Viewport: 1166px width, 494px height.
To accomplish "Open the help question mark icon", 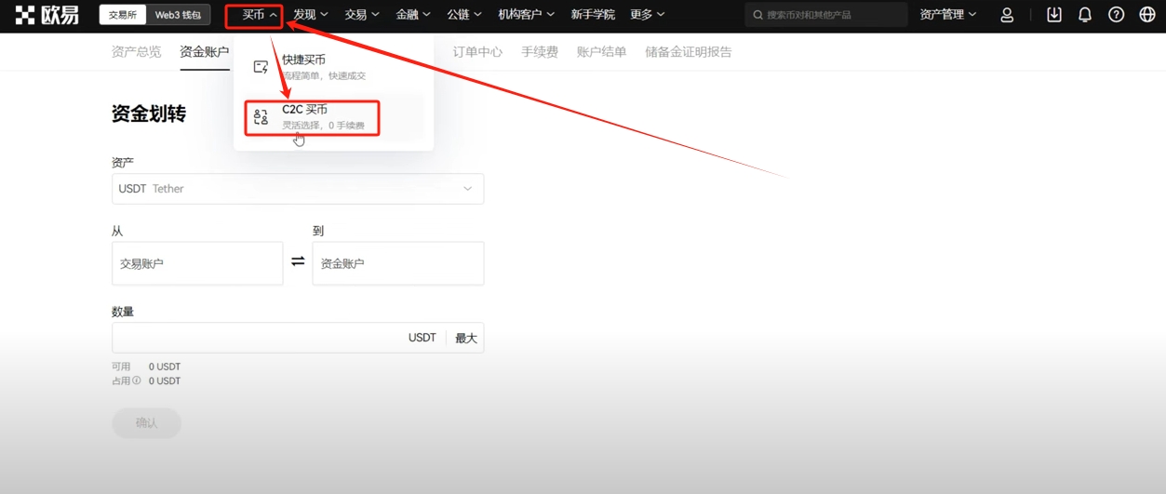I will pyautogui.click(x=1117, y=15).
